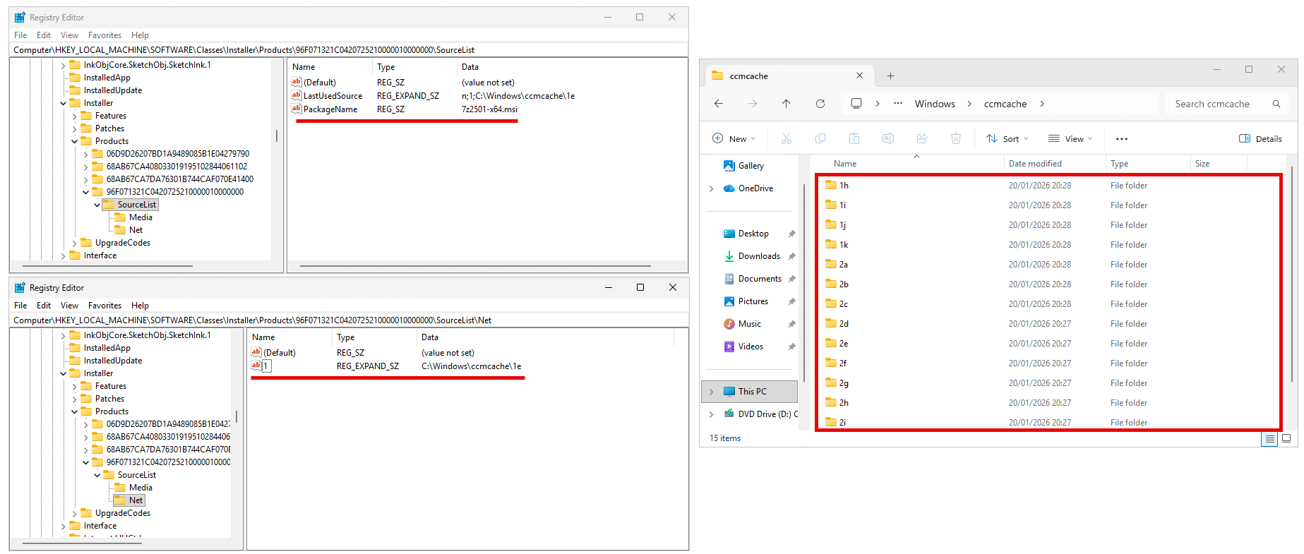Switch to large thumbnails view in status bar
The image size is (1304, 554).
point(1286,438)
